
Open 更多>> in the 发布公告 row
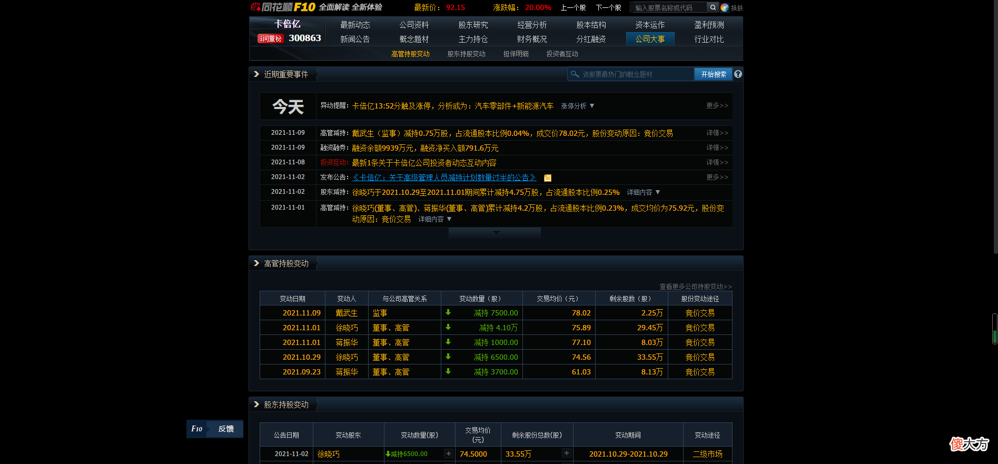coord(717,177)
